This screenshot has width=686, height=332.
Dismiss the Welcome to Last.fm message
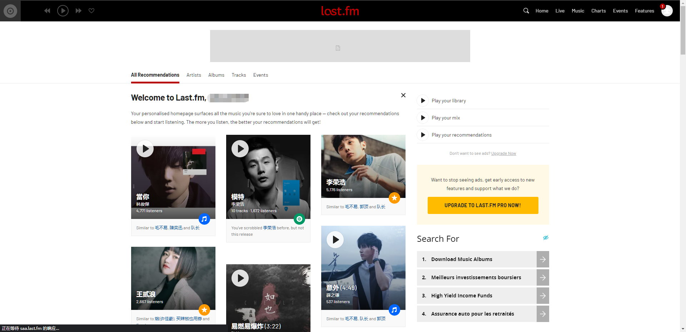pyautogui.click(x=403, y=95)
